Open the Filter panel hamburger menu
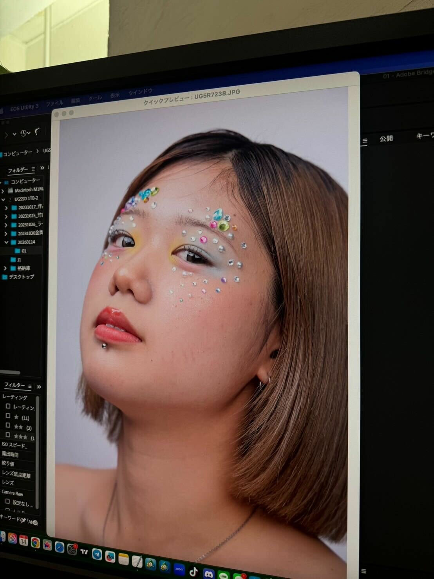 point(30,386)
